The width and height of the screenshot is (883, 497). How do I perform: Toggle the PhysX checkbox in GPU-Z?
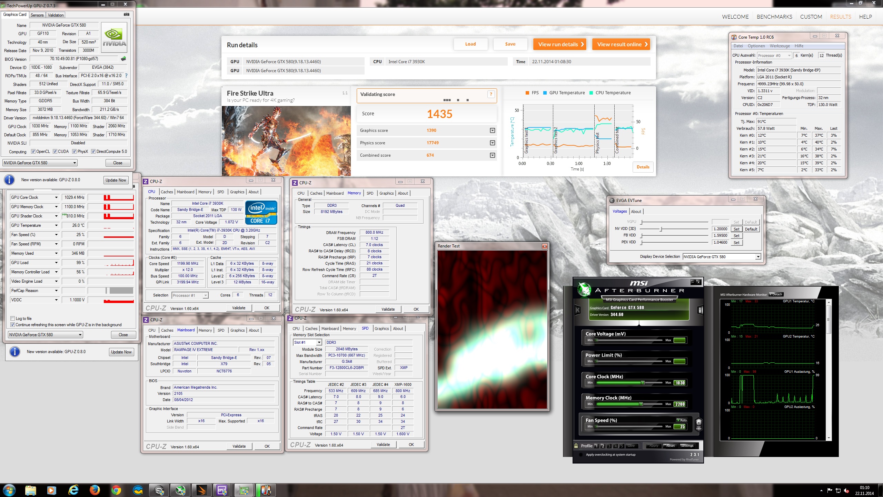click(x=74, y=152)
